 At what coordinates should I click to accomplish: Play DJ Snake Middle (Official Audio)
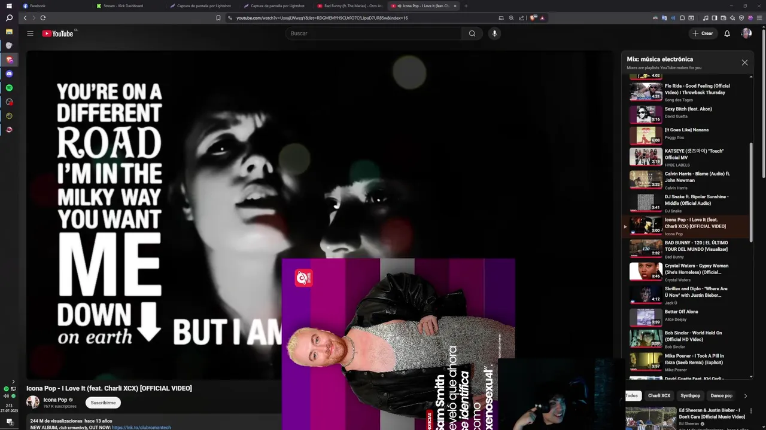(688, 203)
